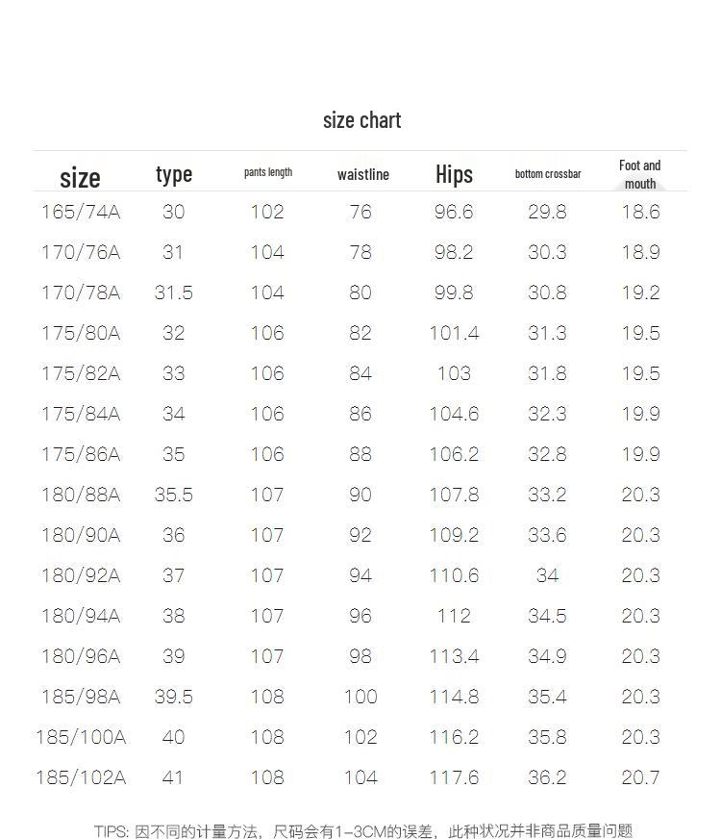Click the 175/80A size row label
This screenshot has height=839, width=721.
(81, 333)
